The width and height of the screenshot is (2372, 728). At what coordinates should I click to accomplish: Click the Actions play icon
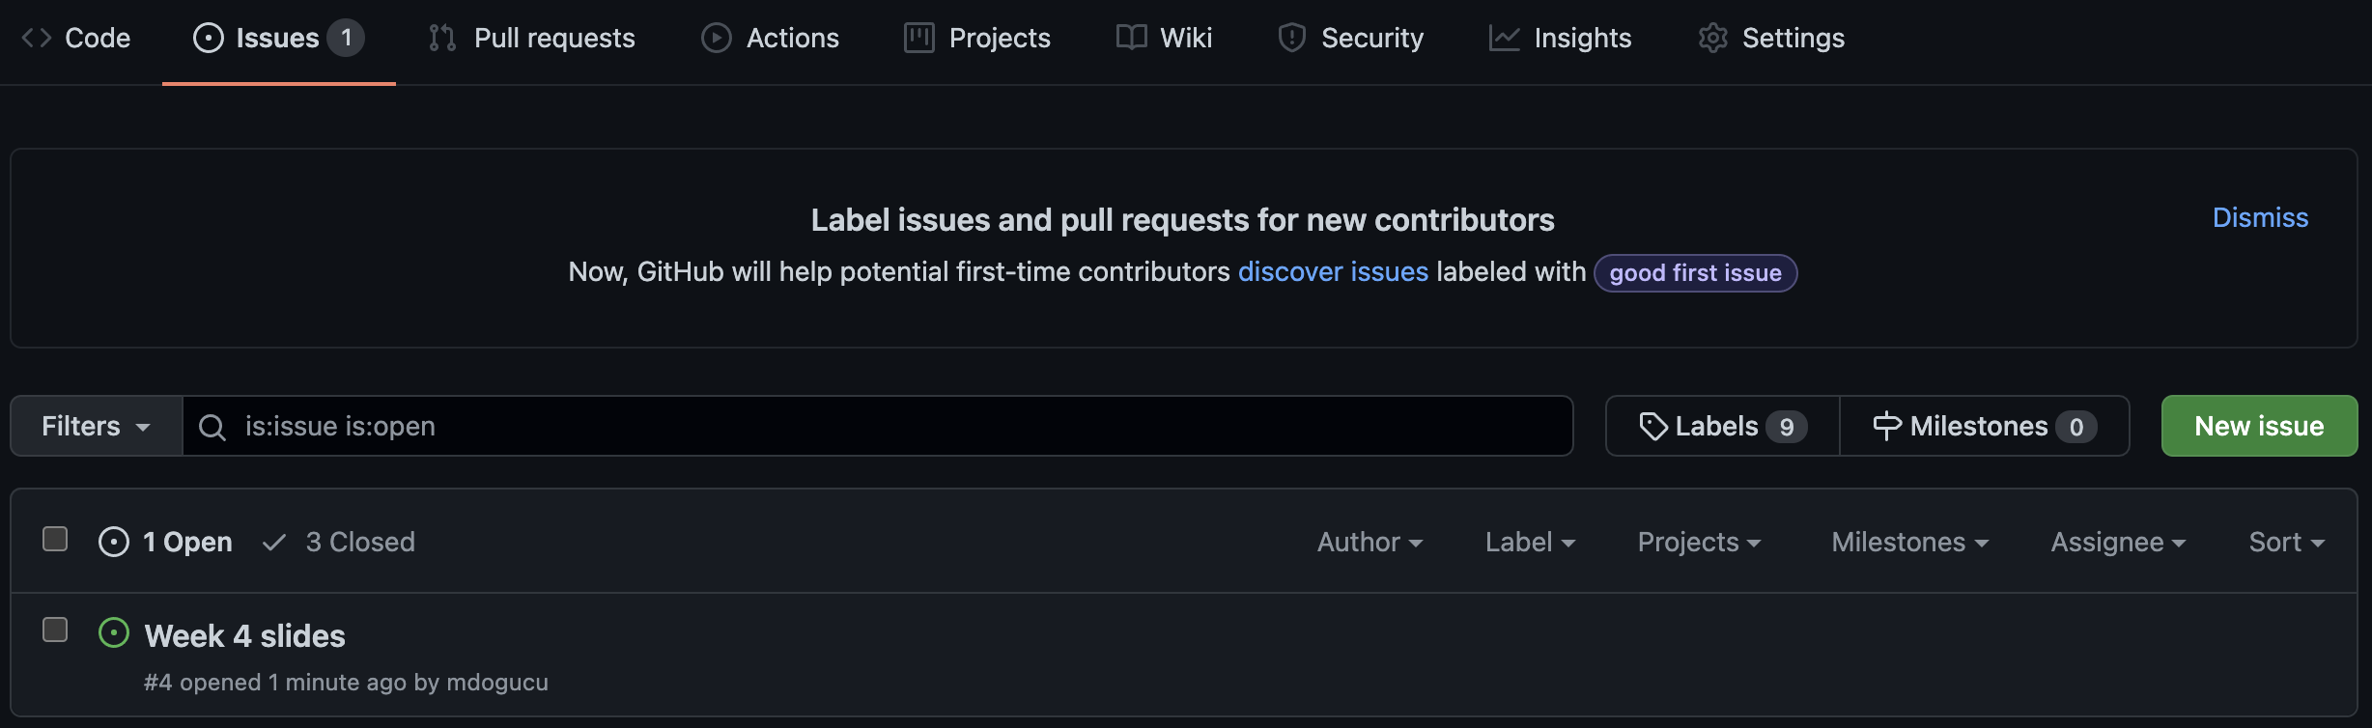(x=715, y=38)
